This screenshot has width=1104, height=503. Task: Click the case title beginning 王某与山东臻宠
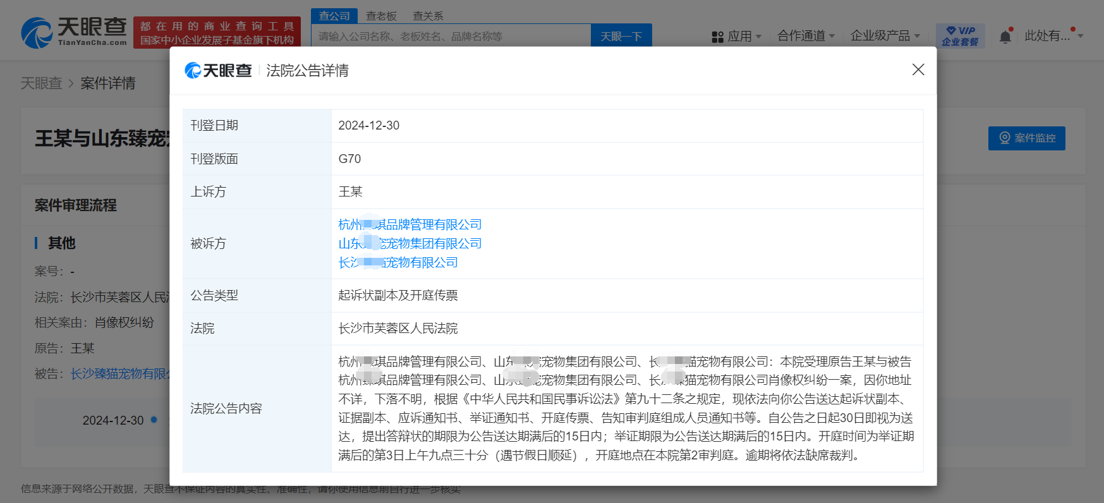102,139
